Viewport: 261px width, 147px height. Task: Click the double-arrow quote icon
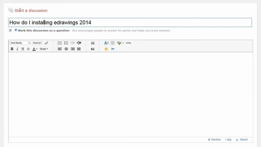click(x=113, y=49)
